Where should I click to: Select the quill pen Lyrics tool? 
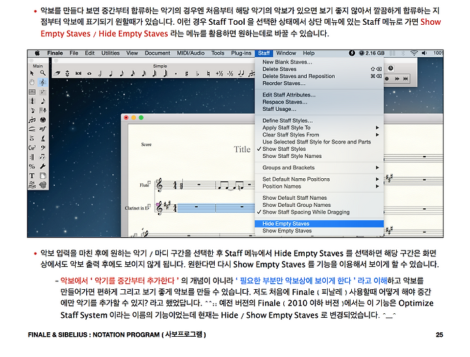[43, 138]
